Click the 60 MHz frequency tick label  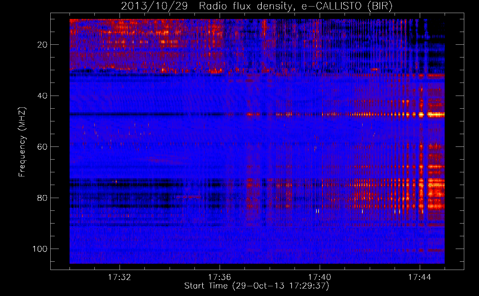(x=42, y=147)
